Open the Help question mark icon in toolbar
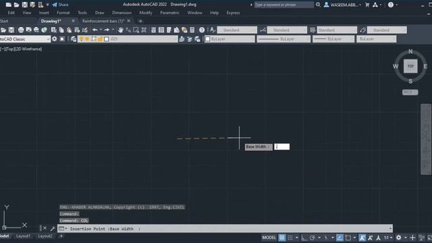Image resolution: width=432 pixels, height=243 pixels. [x=202, y=30]
